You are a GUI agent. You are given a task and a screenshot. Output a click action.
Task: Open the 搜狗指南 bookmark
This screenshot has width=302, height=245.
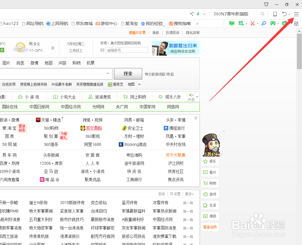(180, 24)
